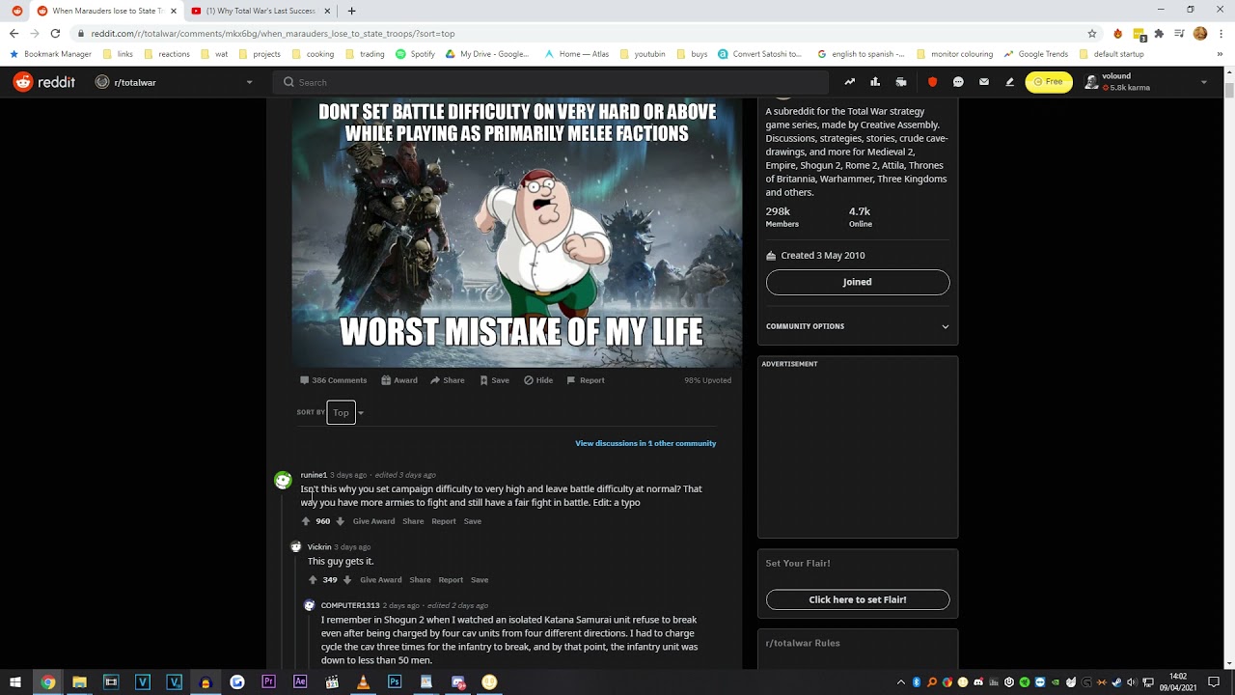Open Photoshop from taskbar
1235x695 pixels.
click(x=395, y=681)
